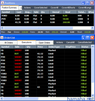Select the FB BUY order priced 43
The image size is (95, 101).
pyautogui.click(x=46, y=87)
